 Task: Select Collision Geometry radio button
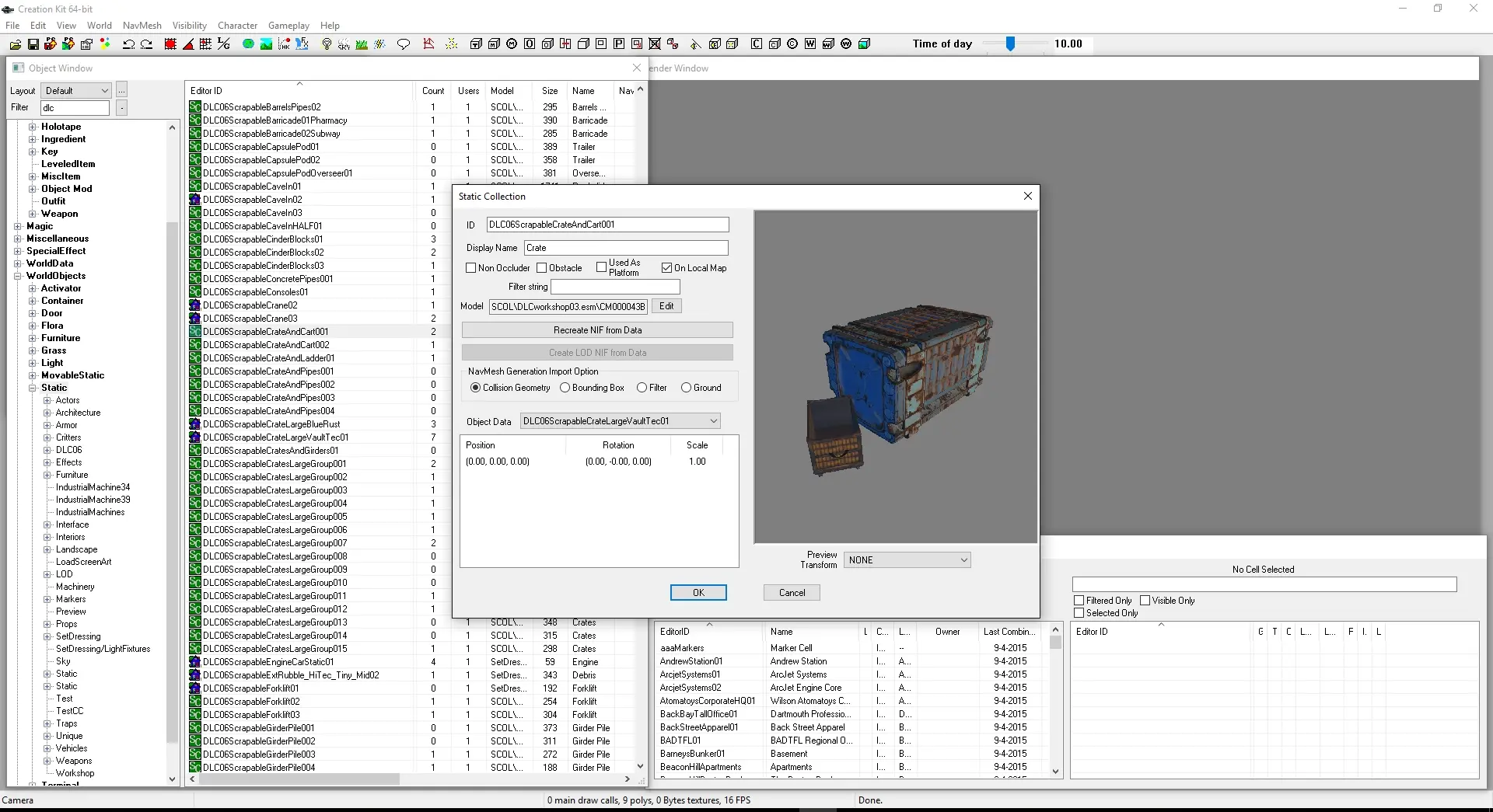[x=475, y=388]
